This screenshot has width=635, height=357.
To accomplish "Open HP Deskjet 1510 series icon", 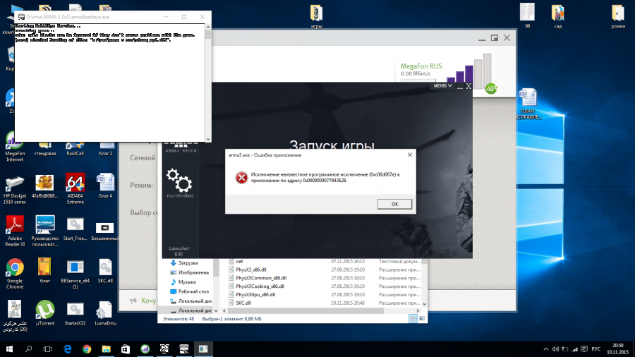I will [x=15, y=190].
